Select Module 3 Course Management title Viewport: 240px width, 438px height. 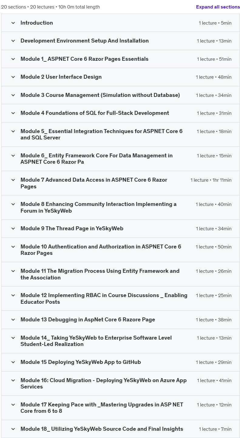click(100, 95)
